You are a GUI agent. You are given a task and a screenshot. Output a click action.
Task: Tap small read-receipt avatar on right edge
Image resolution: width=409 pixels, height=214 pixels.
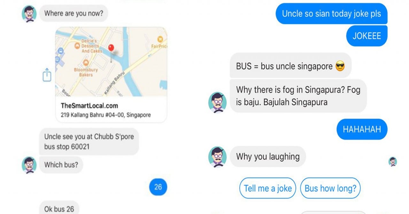393,162
